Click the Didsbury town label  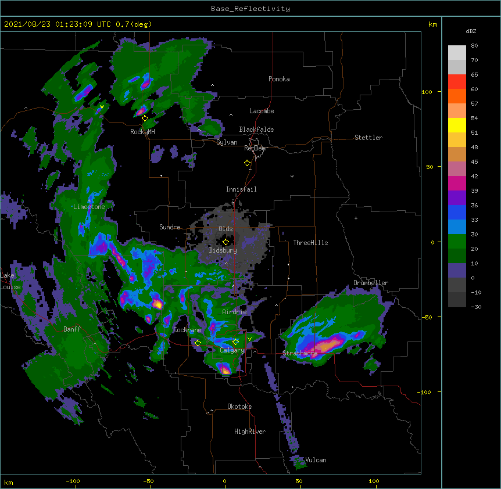coord(223,250)
